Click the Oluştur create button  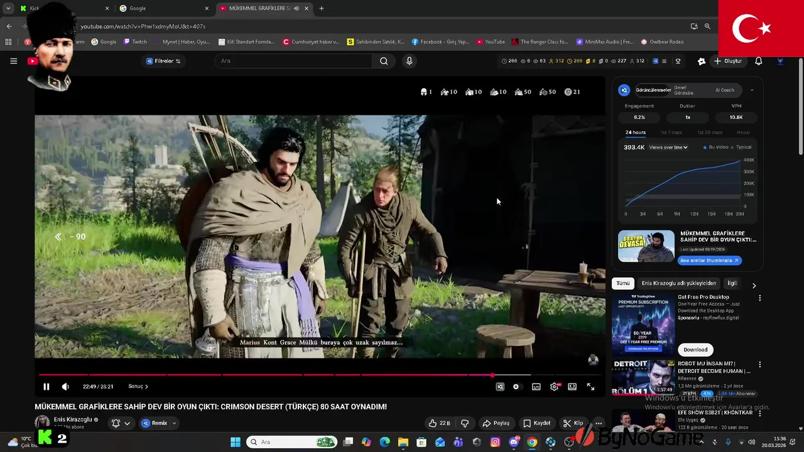click(x=728, y=61)
